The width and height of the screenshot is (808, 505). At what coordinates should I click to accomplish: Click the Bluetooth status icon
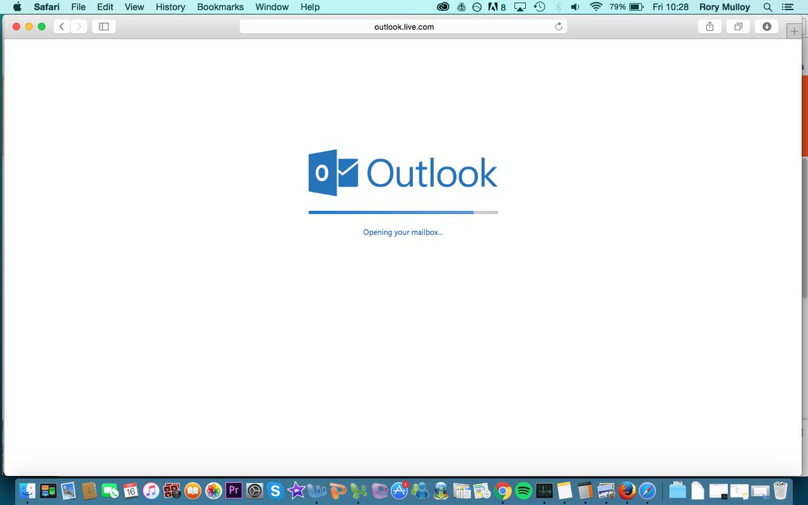coord(558,7)
